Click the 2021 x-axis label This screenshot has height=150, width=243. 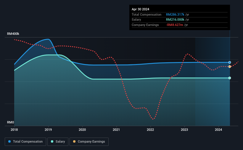116,130
